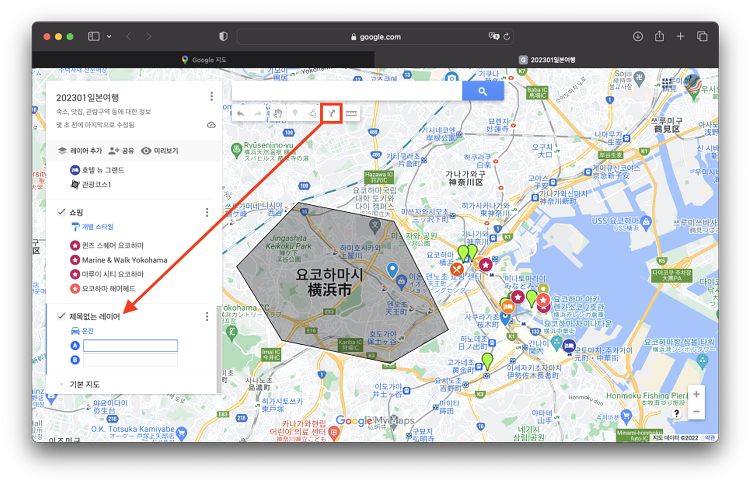Screen dimensions: 751x485
Task: Click the google.com address bar
Action: [375, 37]
